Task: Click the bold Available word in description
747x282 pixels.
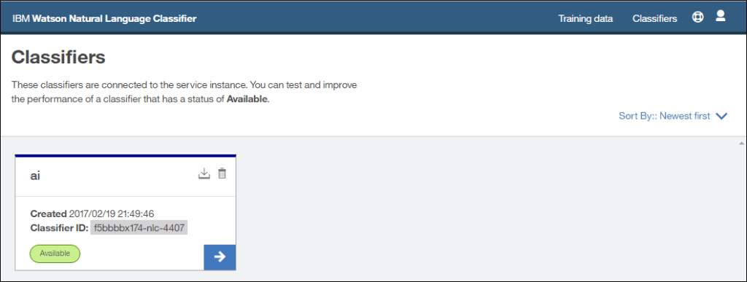Action: pyautogui.click(x=247, y=100)
